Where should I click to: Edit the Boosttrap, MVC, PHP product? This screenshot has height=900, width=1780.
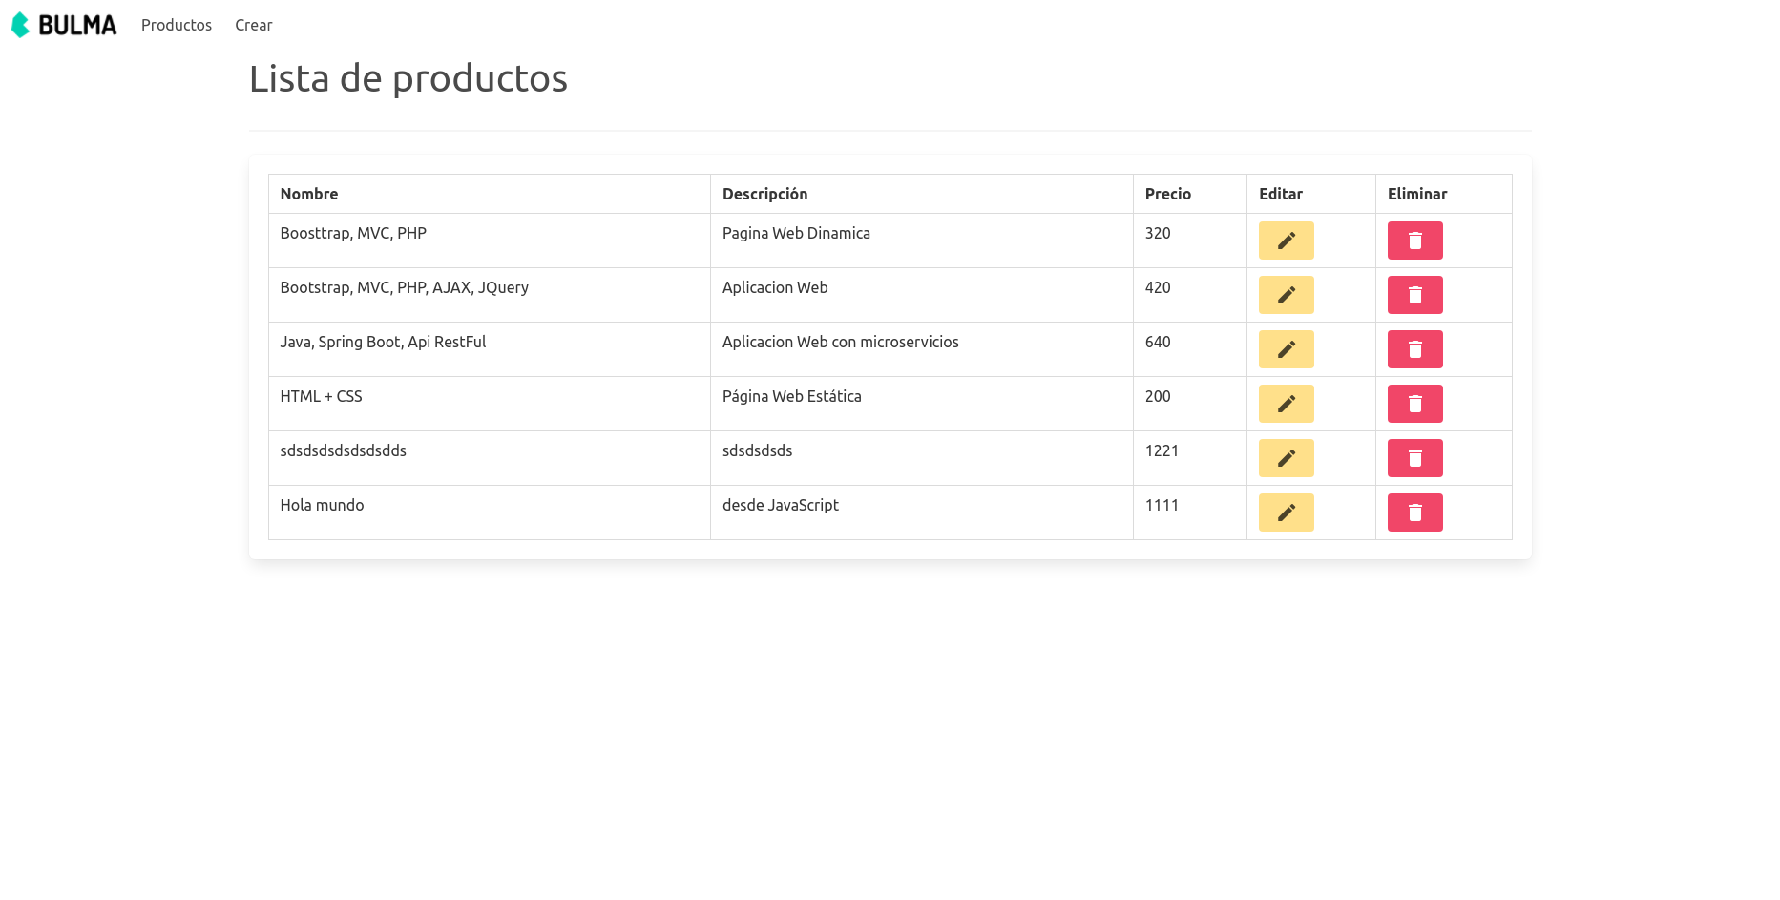[1286, 241]
